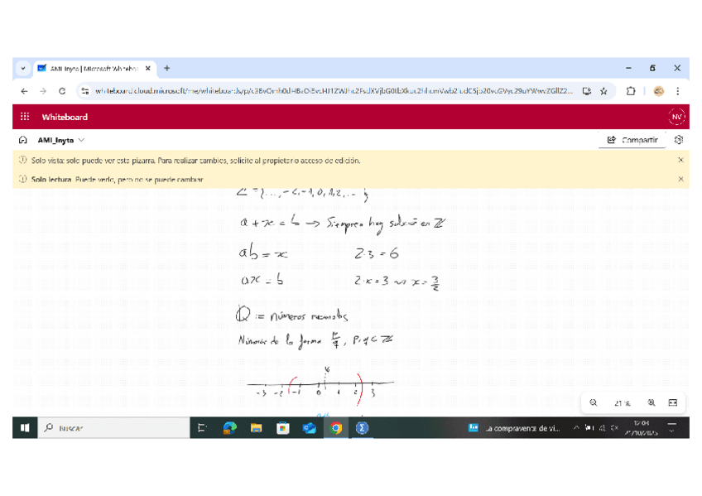702x496 pixels.
Task: Click the Compartir share button
Action: click(632, 140)
